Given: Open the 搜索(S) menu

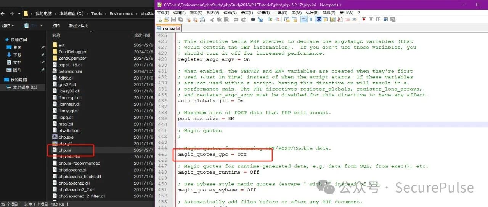Looking at the screenshot, I should click(196, 13).
